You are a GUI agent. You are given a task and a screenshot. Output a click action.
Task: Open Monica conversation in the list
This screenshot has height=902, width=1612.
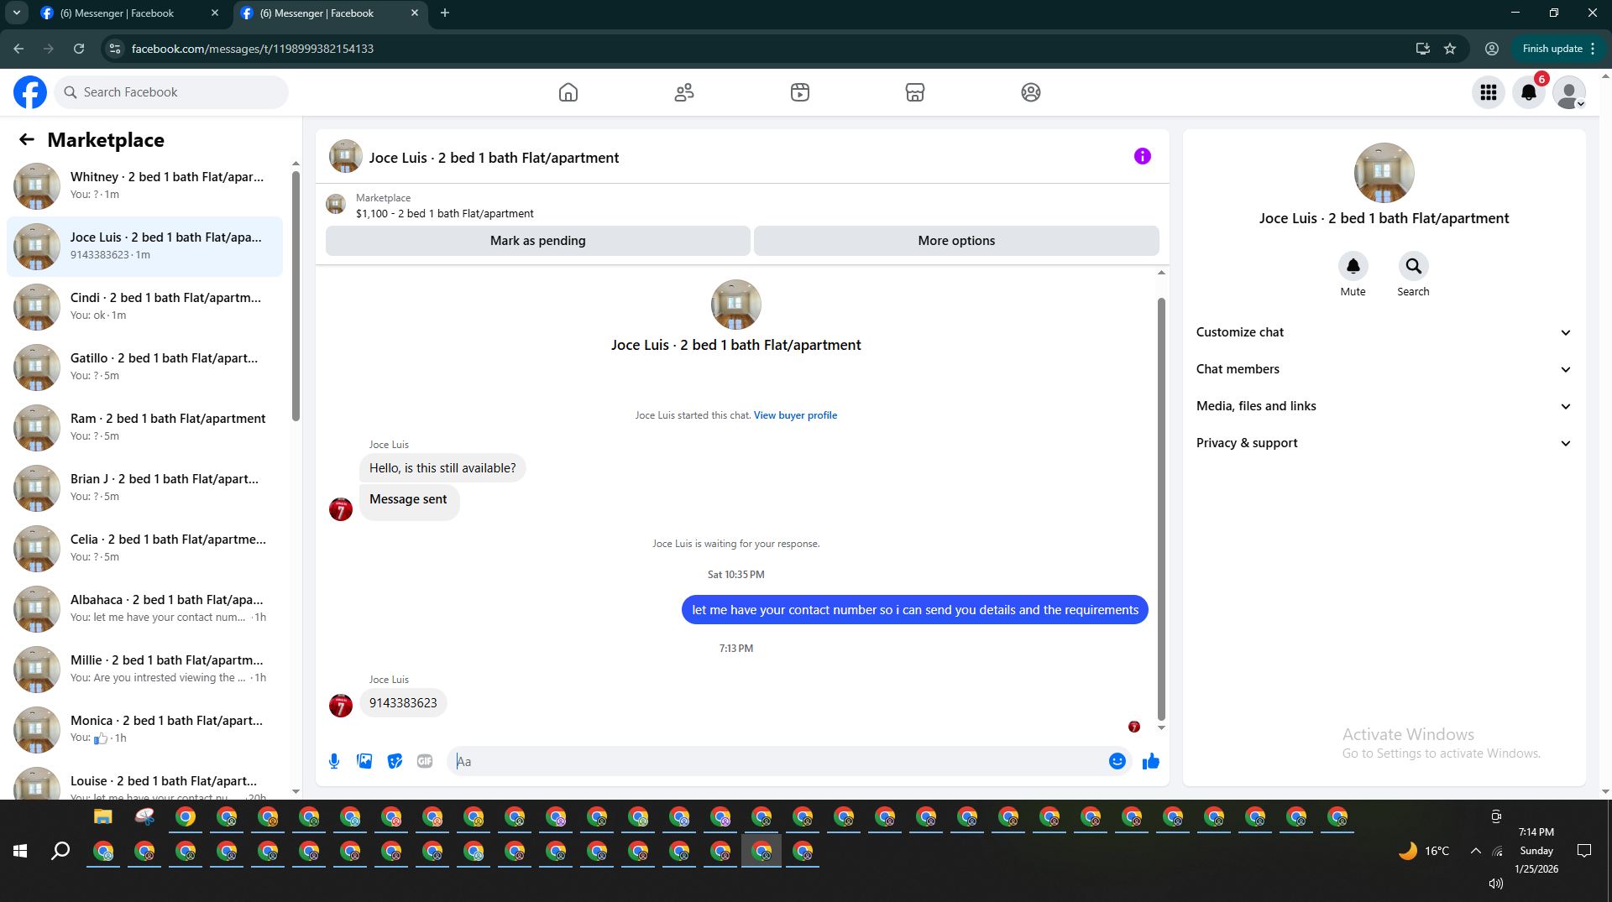[145, 730]
